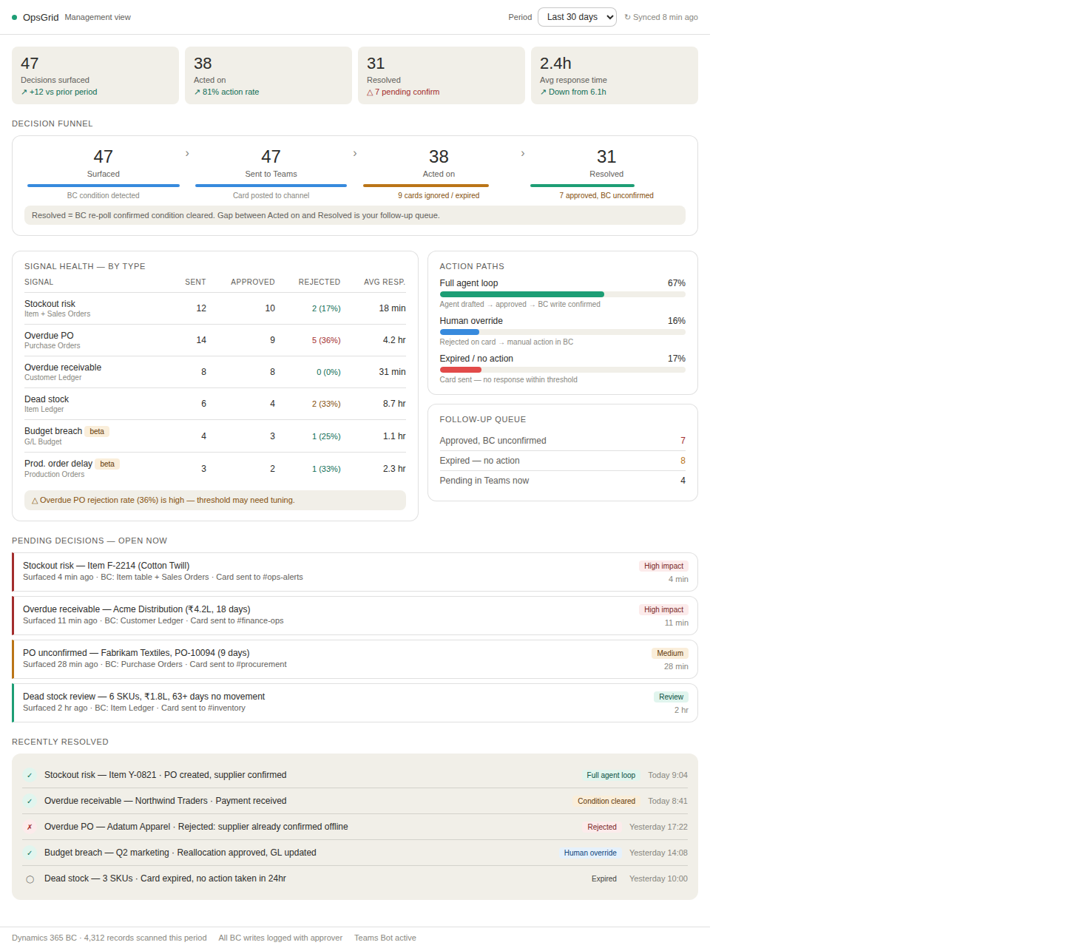Screen dimensions: 1065x948
Task: Open Approved, BC unconfirmed follow-up queue row
Action: [x=563, y=441]
